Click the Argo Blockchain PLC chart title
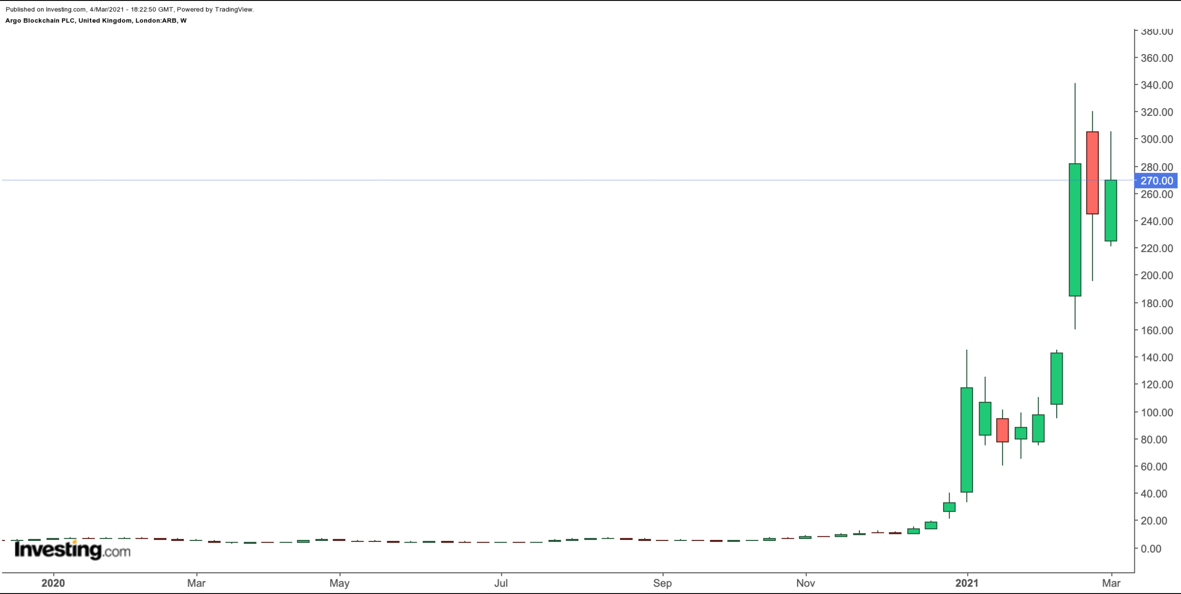 pos(96,21)
